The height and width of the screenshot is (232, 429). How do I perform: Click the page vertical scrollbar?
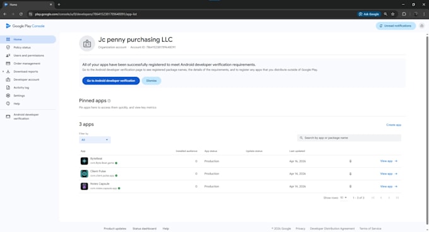pos(427,130)
